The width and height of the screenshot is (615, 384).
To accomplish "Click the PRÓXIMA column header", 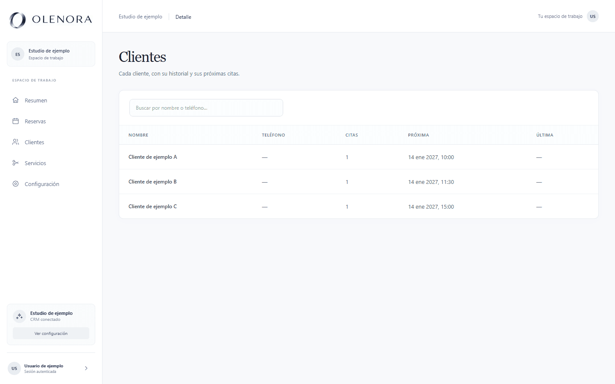I will click(419, 135).
